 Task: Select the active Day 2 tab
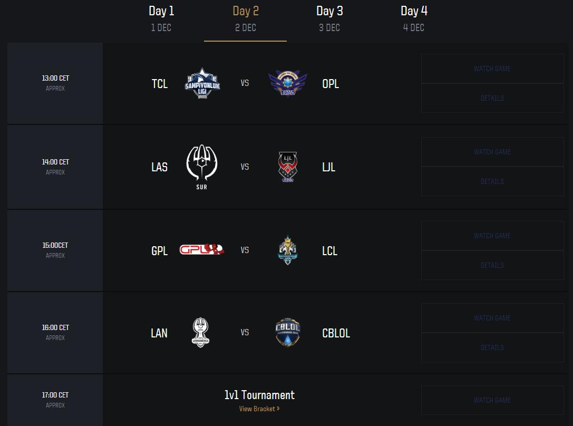click(x=246, y=18)
